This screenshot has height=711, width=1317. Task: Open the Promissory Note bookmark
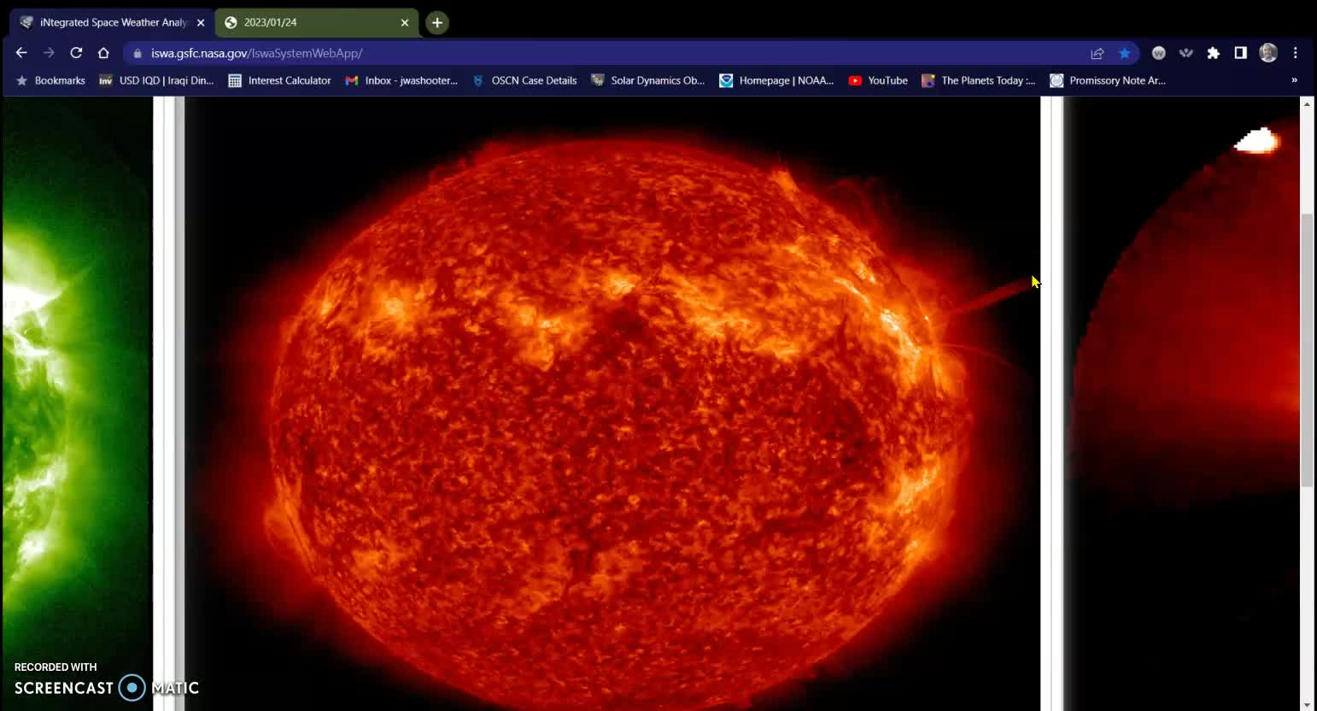1108,80
